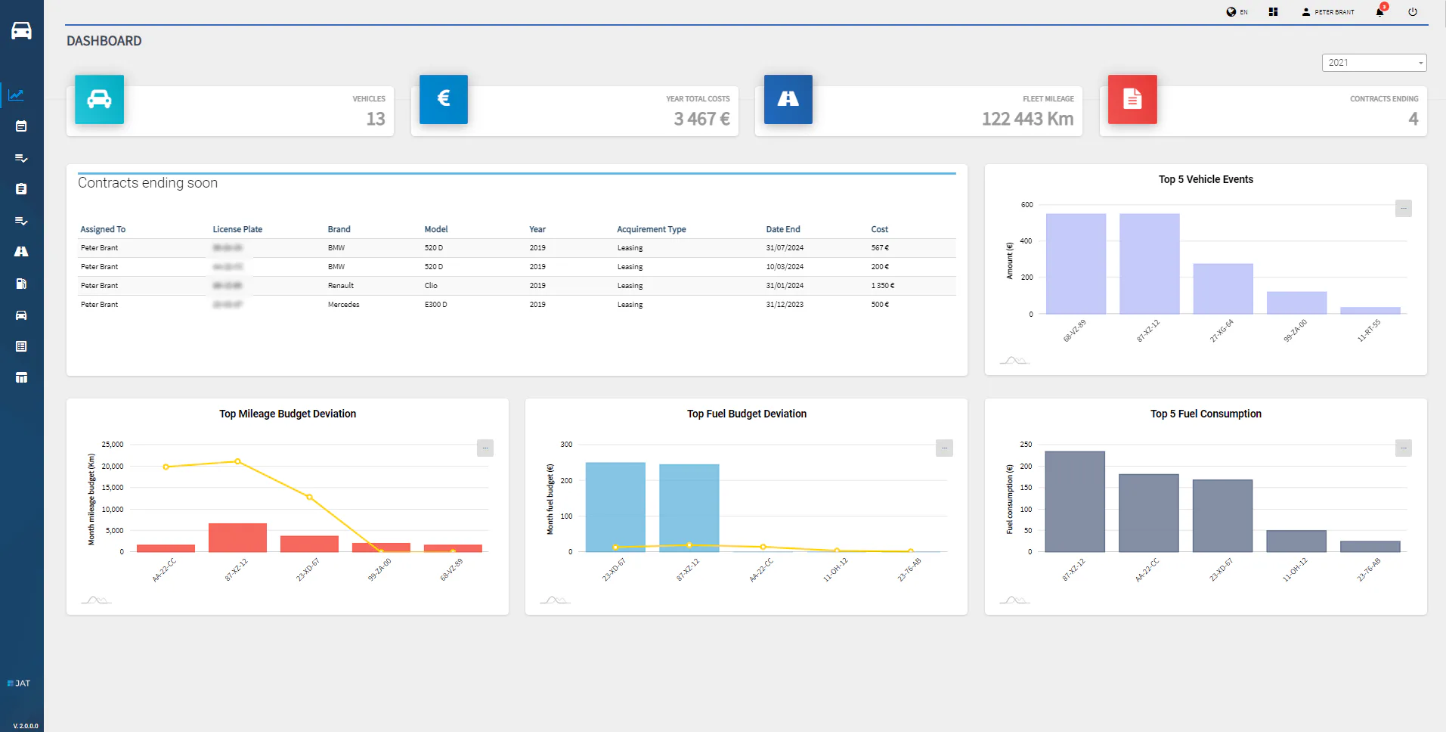This screenshot has width=1446, height=732.
Task: Open the calendar icon in sidebar
Action: click(21, 126)
